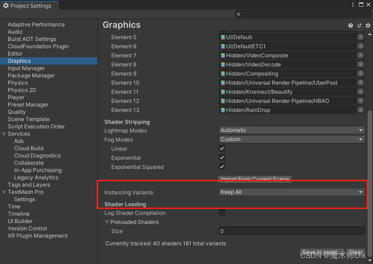The width and height of the screenshot is (373, 264).
Task: Click the object picker beside Hidden/Kronnect/Beautify
Action: 360,91
